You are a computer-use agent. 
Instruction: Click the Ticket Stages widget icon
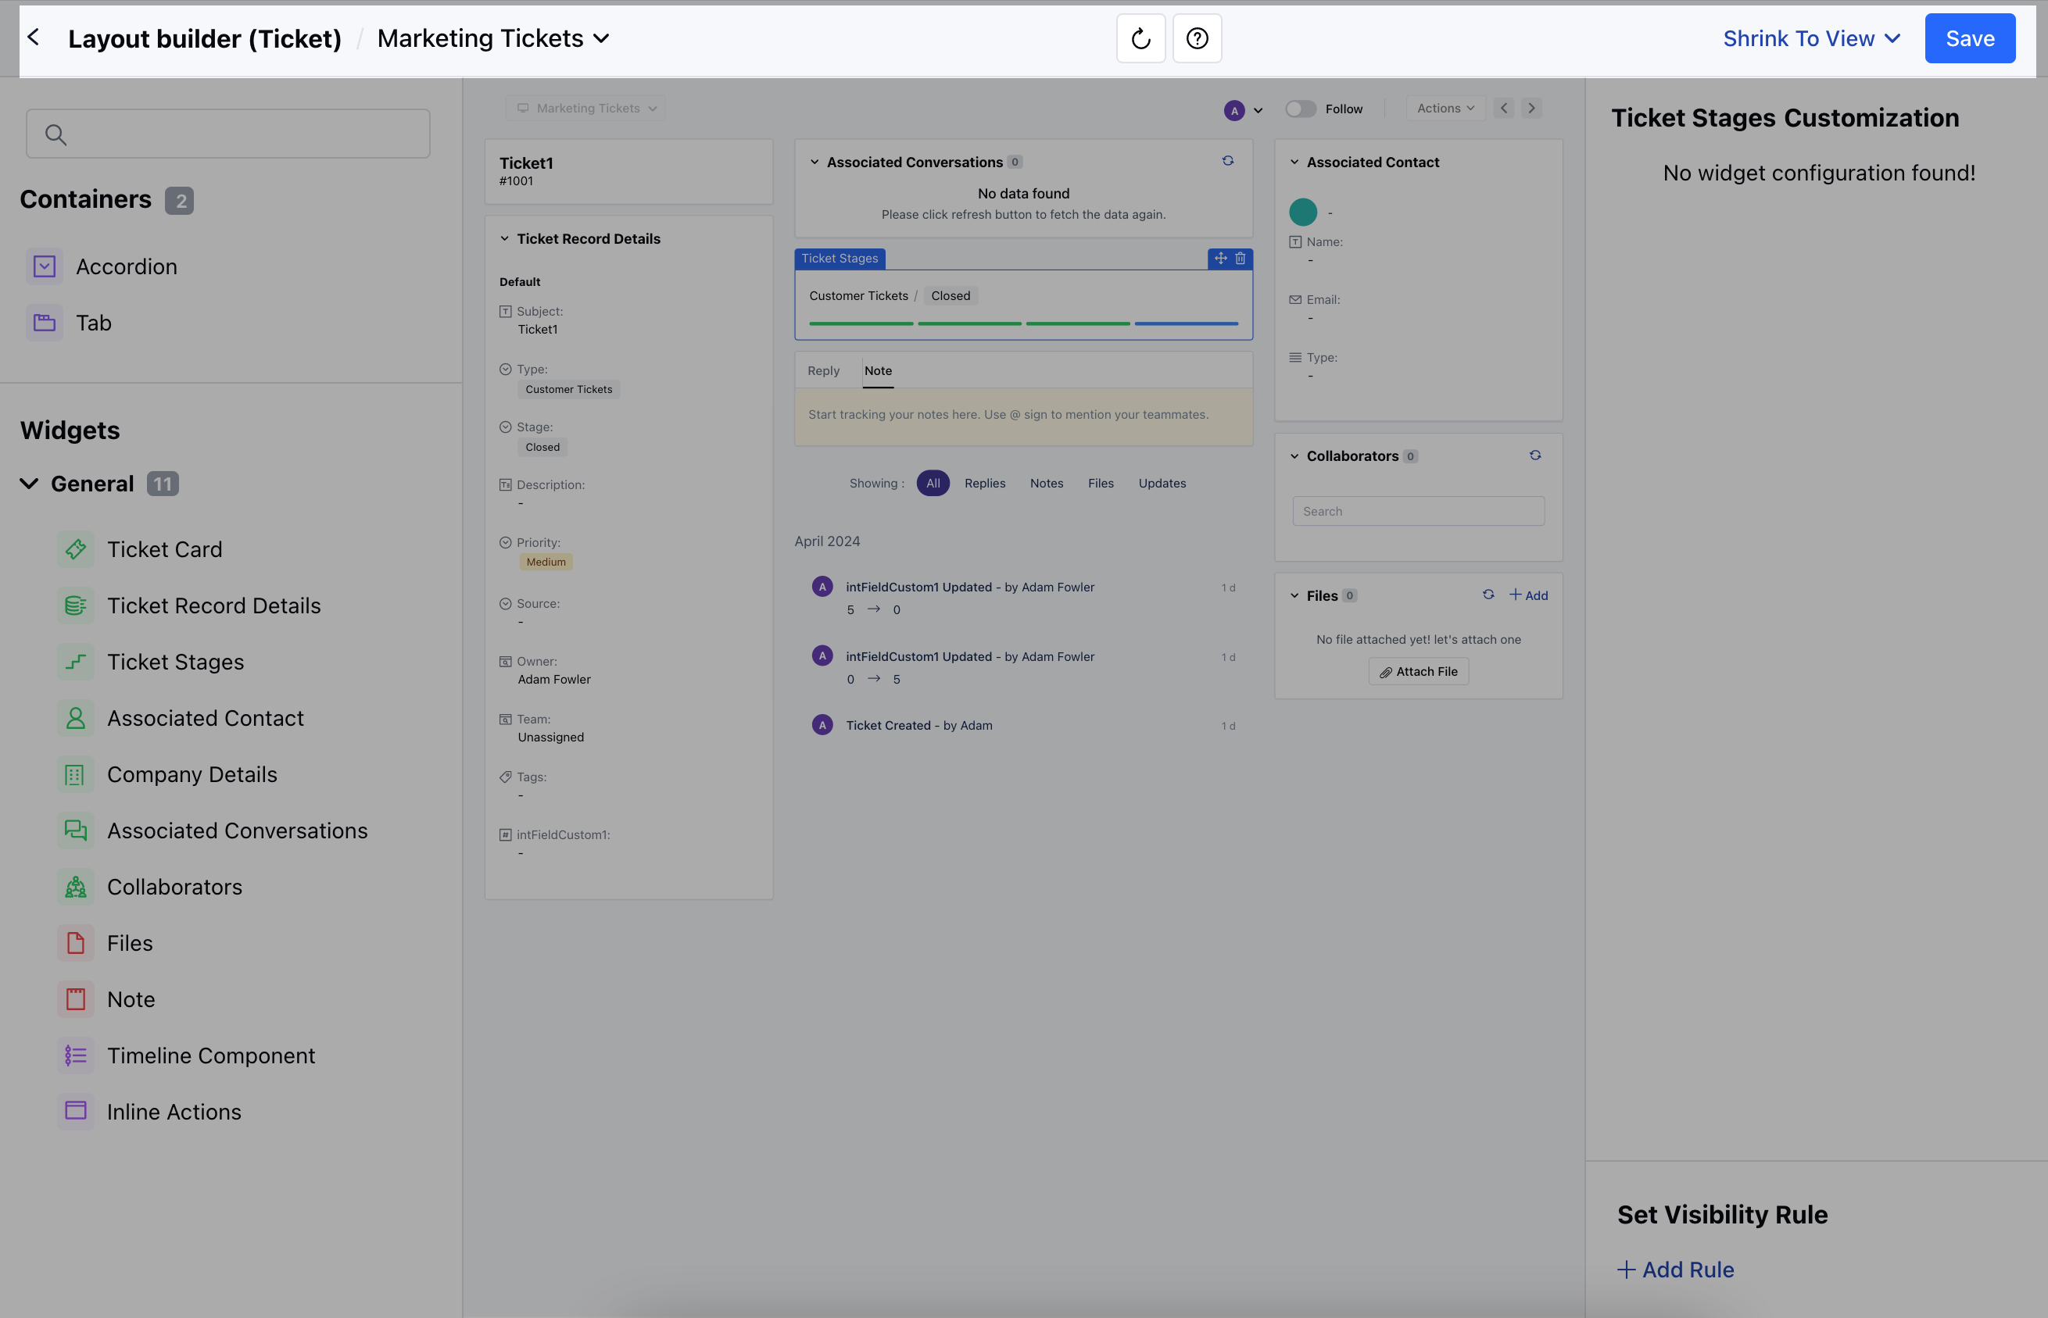(x=75, y=663)
